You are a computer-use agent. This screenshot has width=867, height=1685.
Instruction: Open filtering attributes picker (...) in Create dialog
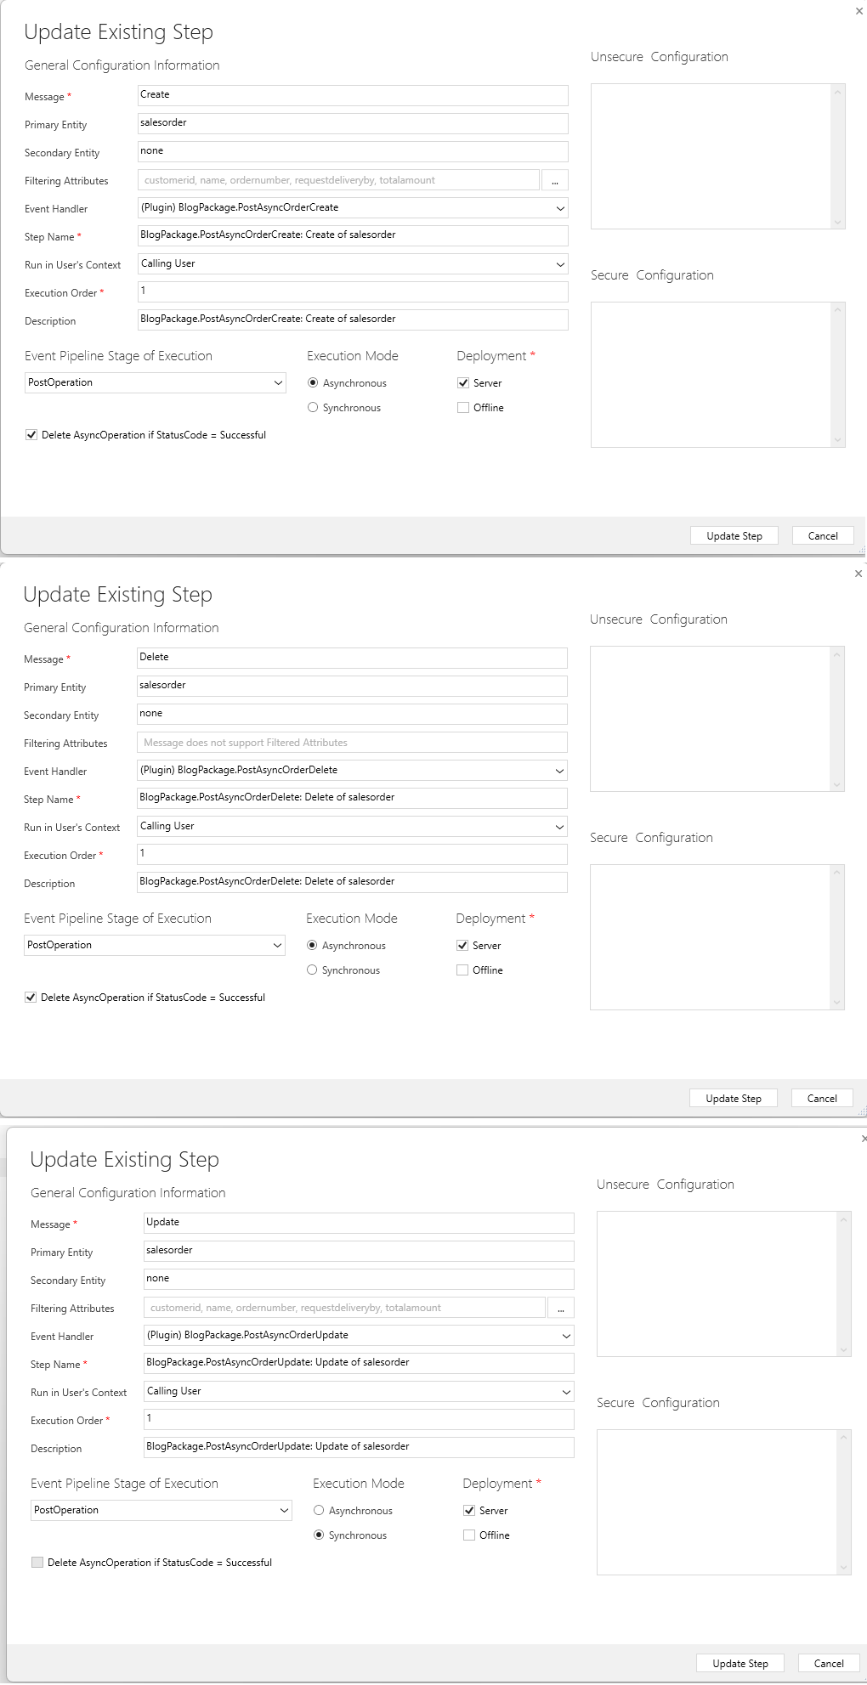[555, 181]
